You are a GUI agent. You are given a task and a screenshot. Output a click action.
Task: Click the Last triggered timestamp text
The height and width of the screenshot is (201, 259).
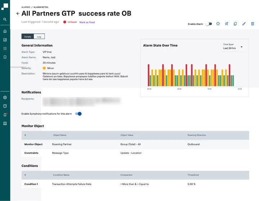pos(40,22)
